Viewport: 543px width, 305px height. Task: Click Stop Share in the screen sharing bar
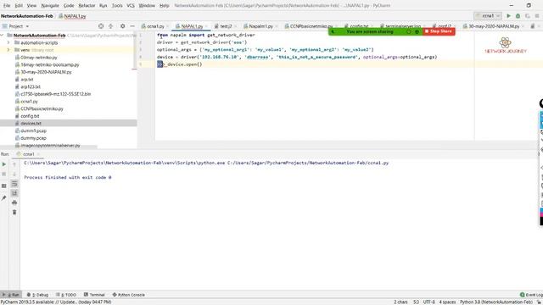[439, 31]
